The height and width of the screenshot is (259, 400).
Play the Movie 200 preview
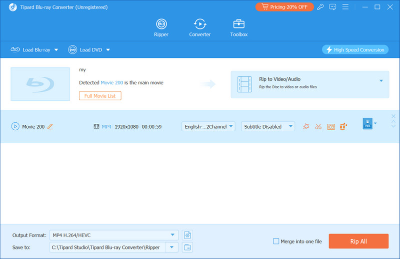pos(15,126)
